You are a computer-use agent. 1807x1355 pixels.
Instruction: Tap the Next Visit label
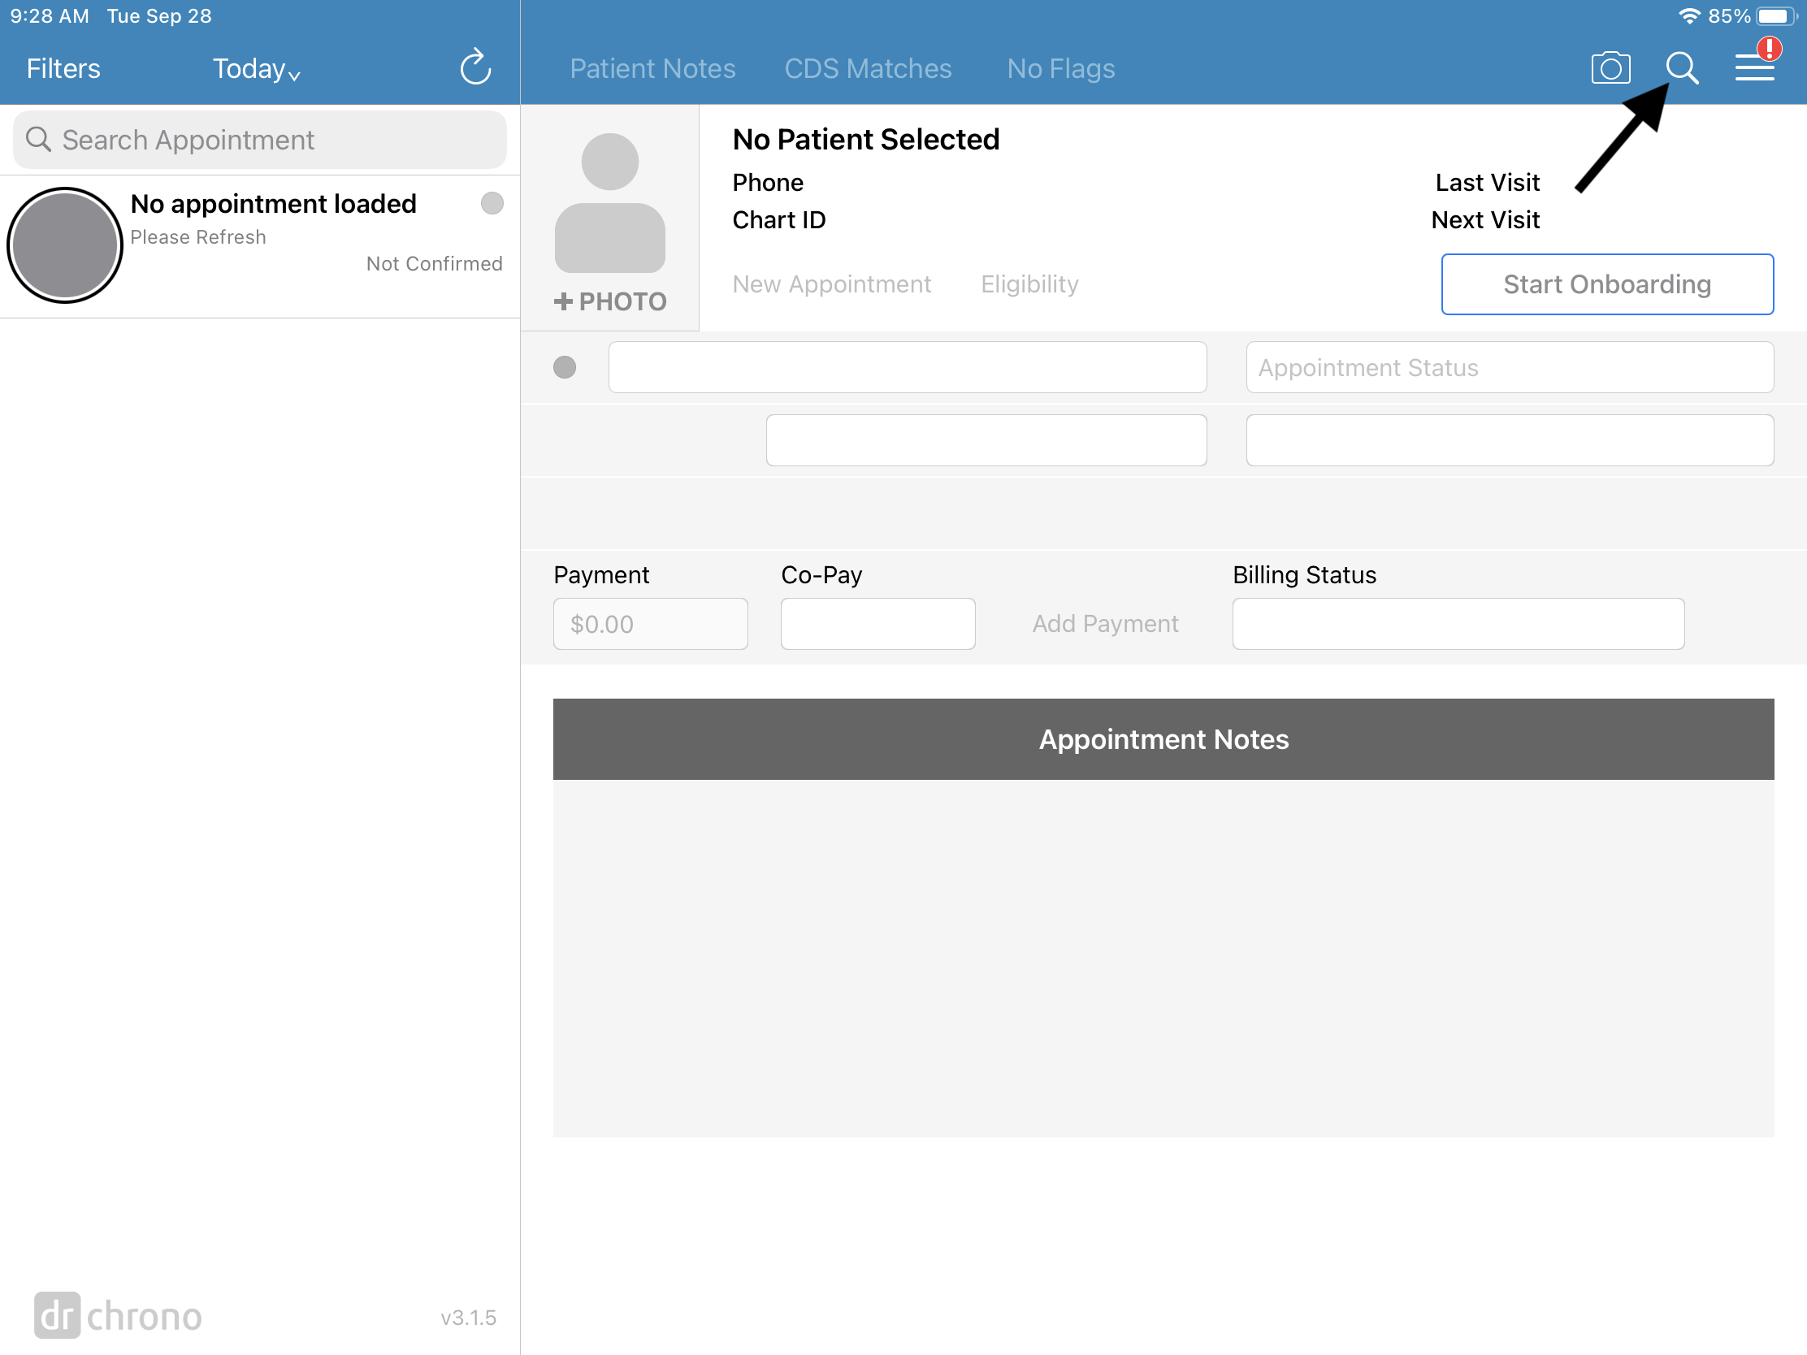point(1485,219)
